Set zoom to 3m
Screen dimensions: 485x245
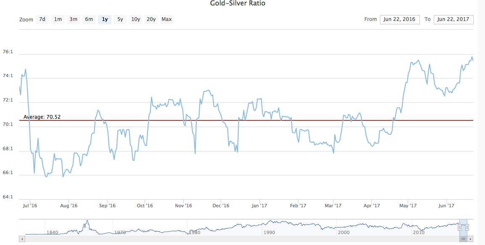click(x=73, y=19)
